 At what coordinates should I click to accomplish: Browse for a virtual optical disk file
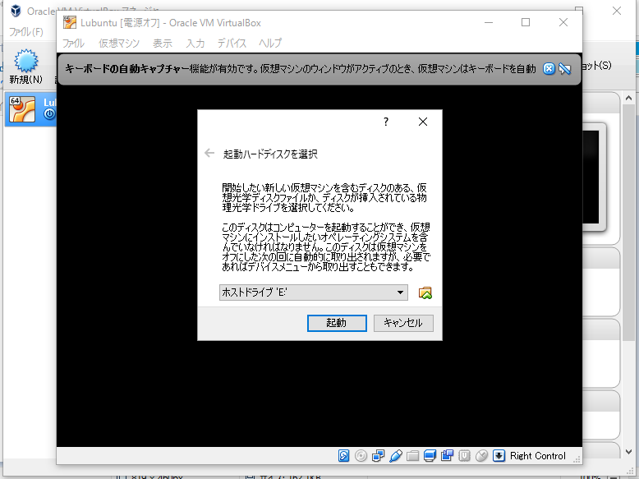pos(425,292)
